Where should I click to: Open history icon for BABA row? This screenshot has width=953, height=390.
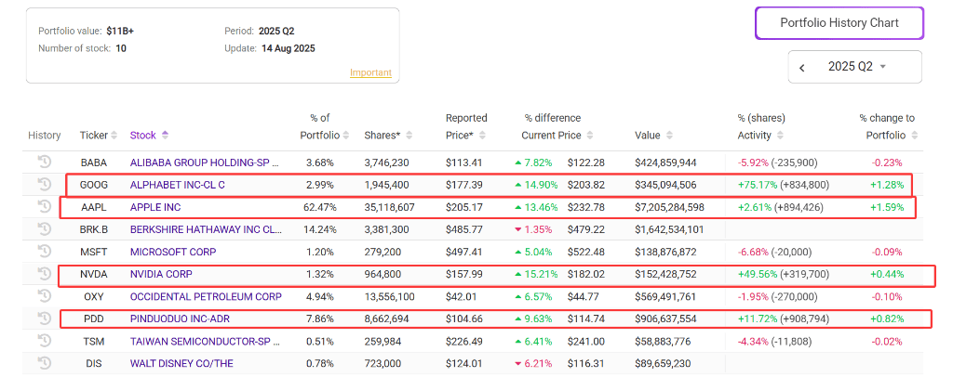click(x=44, y=162)
